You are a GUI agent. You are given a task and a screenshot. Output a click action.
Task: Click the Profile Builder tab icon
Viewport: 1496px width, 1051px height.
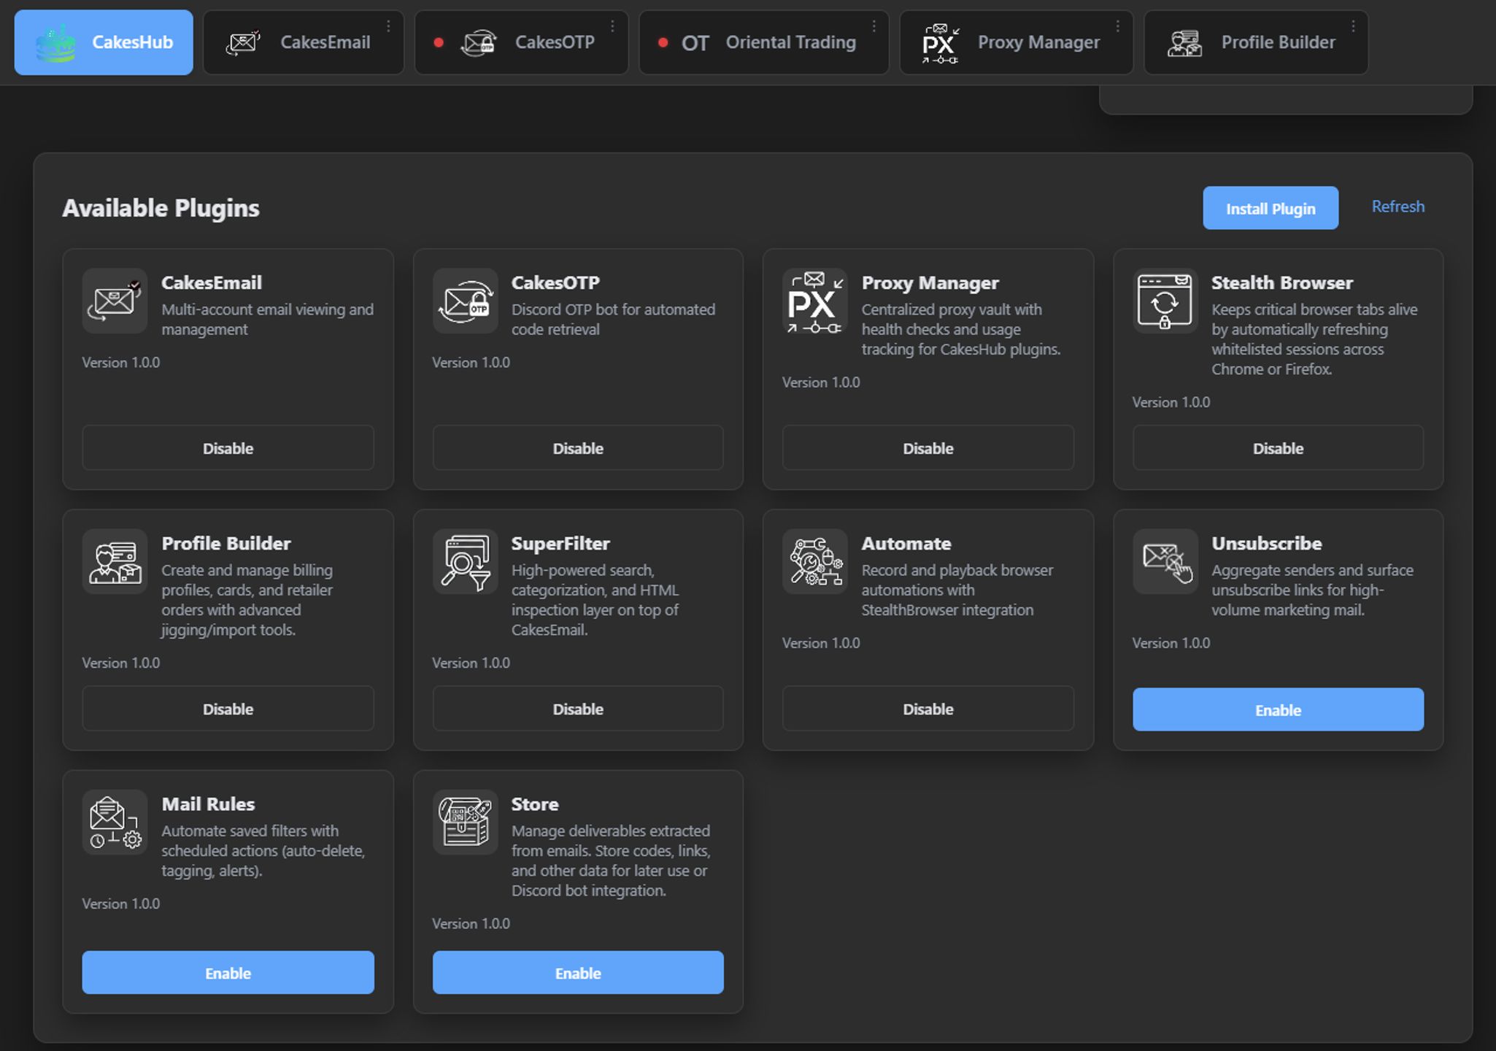1184,43
